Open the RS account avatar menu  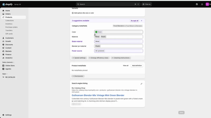click(207, 4)
